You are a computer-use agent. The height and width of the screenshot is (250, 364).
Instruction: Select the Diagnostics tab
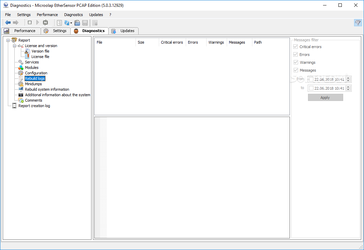(89, 31)
